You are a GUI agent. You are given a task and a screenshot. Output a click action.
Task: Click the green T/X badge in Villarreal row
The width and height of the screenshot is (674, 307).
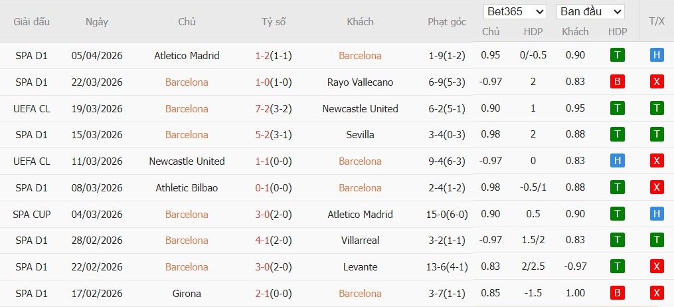click(x=657, y=241)
